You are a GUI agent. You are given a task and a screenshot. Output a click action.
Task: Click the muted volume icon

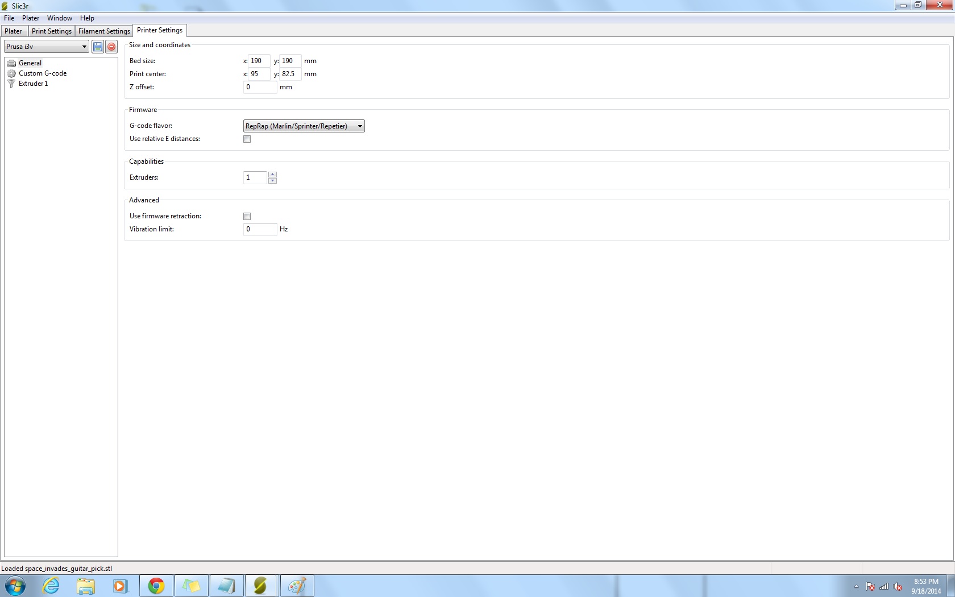click(898, 586)
